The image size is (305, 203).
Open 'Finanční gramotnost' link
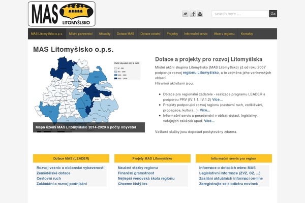point(136,173)
